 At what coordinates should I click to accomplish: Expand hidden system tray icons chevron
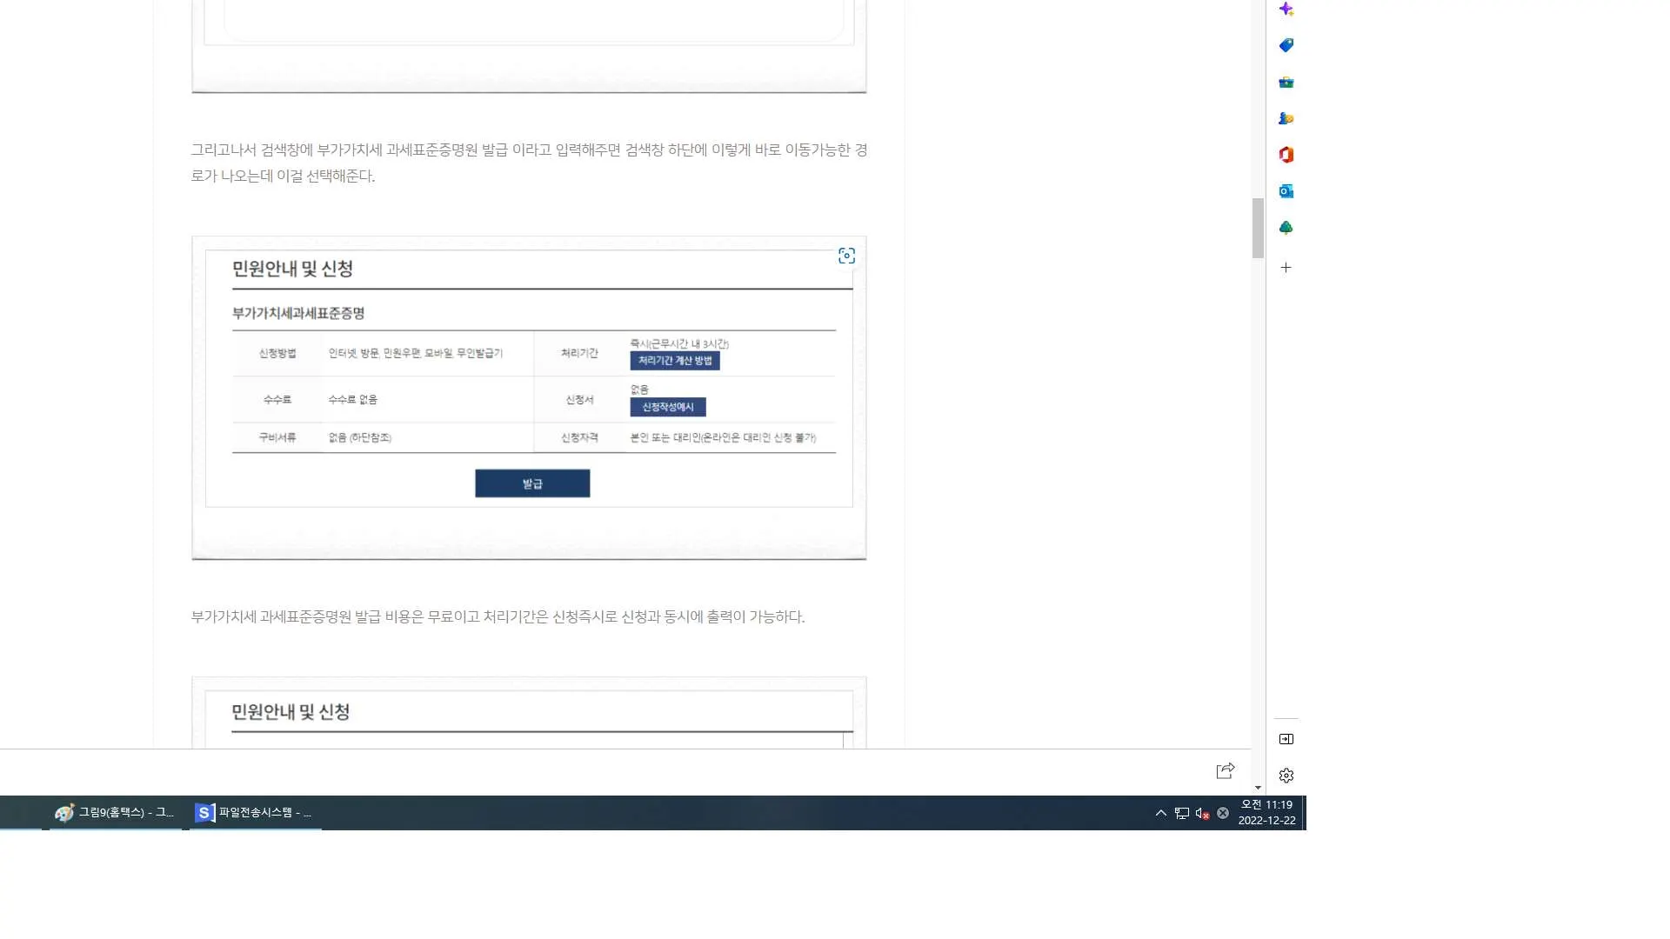point(1160,814)
